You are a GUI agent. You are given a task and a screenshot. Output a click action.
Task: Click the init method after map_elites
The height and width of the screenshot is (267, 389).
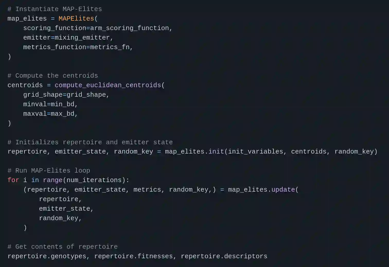coord(216,152)
